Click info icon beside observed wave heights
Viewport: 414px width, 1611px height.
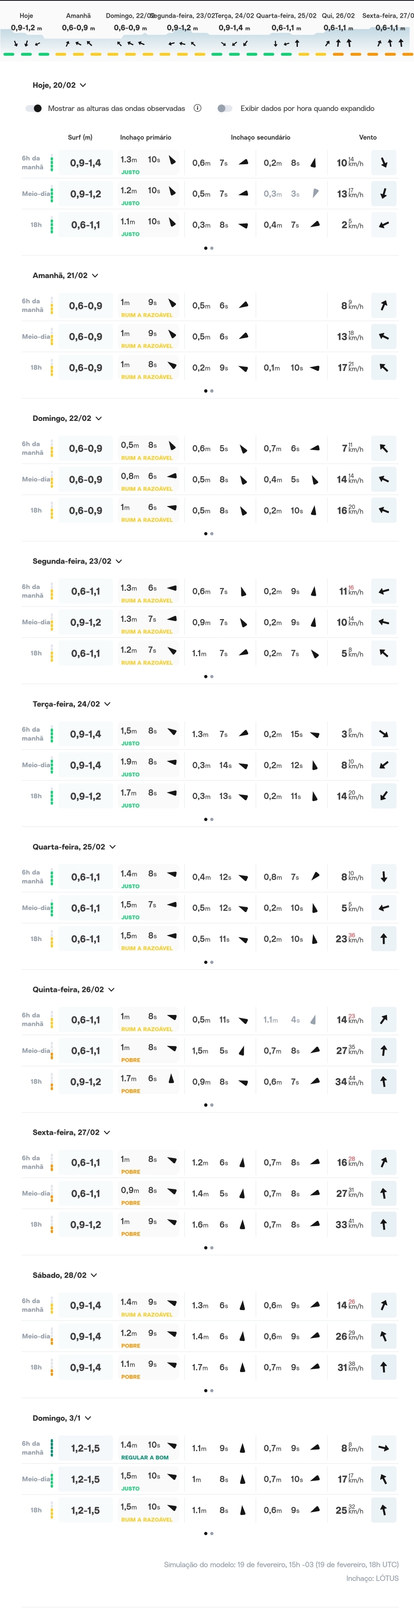tap(197, 108)
